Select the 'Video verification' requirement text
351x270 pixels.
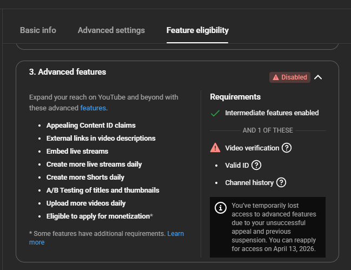252,148
